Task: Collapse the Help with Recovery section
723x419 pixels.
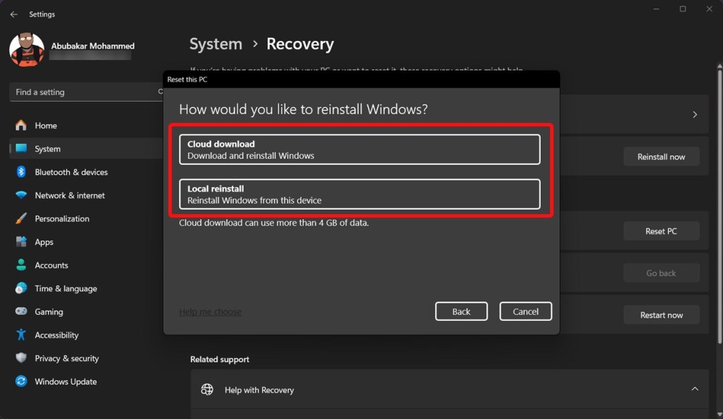Action: pos(695,389)
